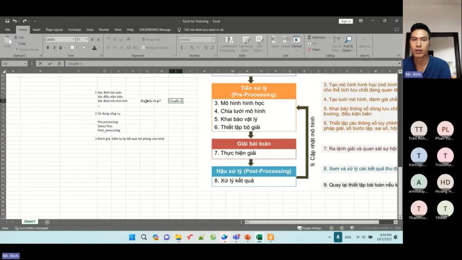Screen dimensions: 462x260
Task: Click the Ribbon Display Options icon
Action: point(360,21)
